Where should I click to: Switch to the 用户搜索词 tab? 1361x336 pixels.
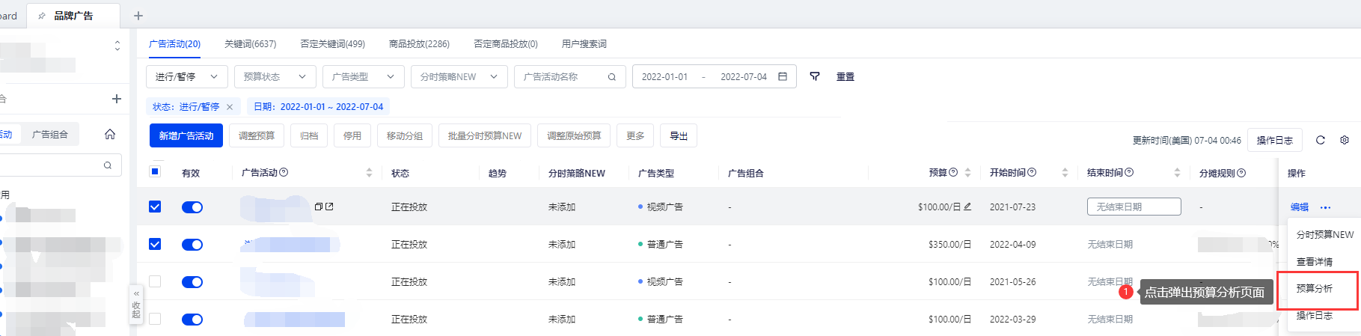coord(584,44)
